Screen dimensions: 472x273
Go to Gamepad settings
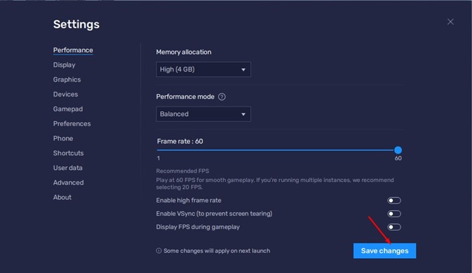point(68,109)
